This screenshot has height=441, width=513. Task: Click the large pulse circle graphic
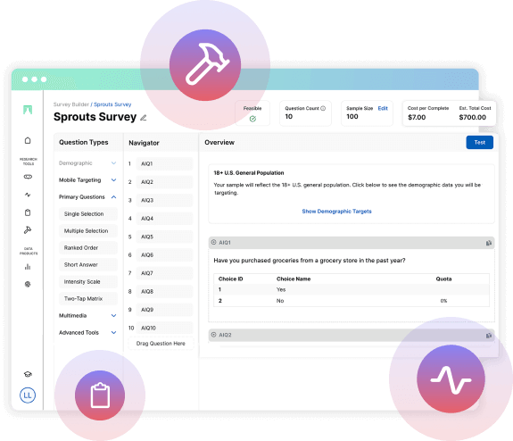point(451,379)
